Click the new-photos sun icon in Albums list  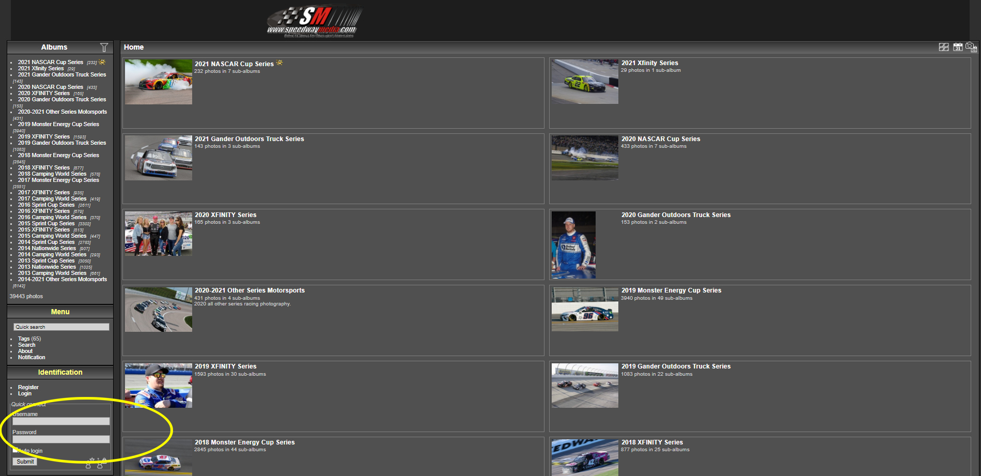click(x=102, y=62)
